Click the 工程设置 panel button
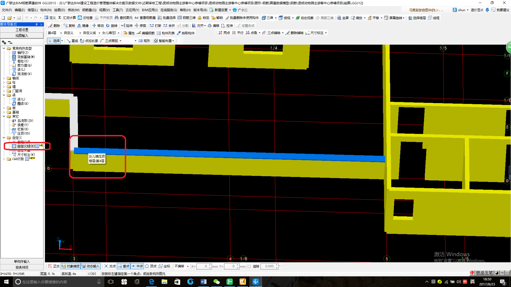511x287 pixels. (x=22, y=30)
